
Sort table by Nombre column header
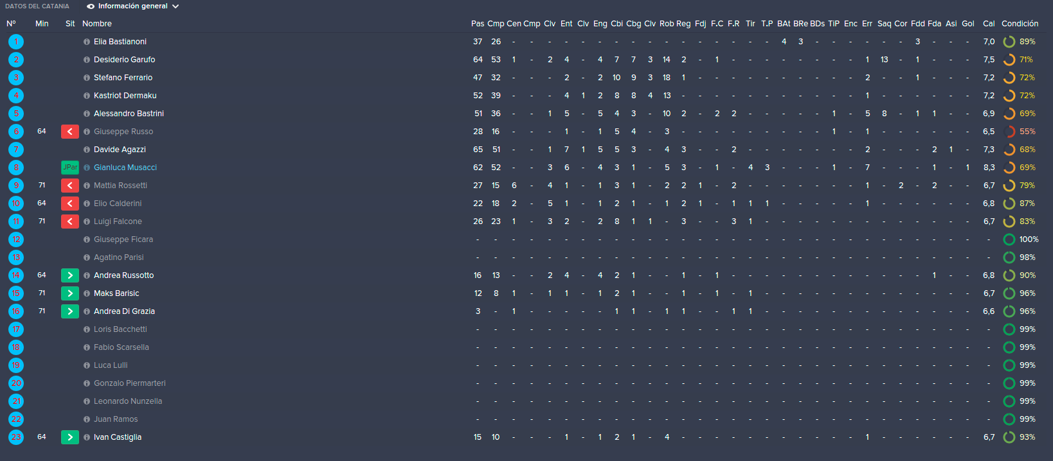tap(97, 24)
